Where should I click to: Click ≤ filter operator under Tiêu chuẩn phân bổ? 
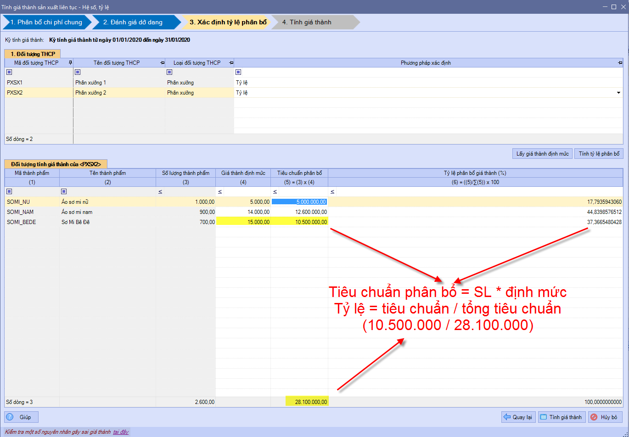click(x=275, y=192)
